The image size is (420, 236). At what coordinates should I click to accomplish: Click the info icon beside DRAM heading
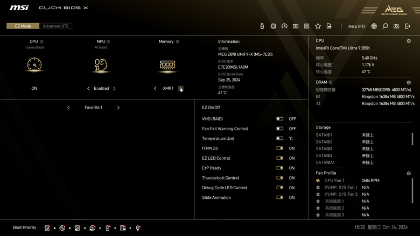(x=330, y=82)
